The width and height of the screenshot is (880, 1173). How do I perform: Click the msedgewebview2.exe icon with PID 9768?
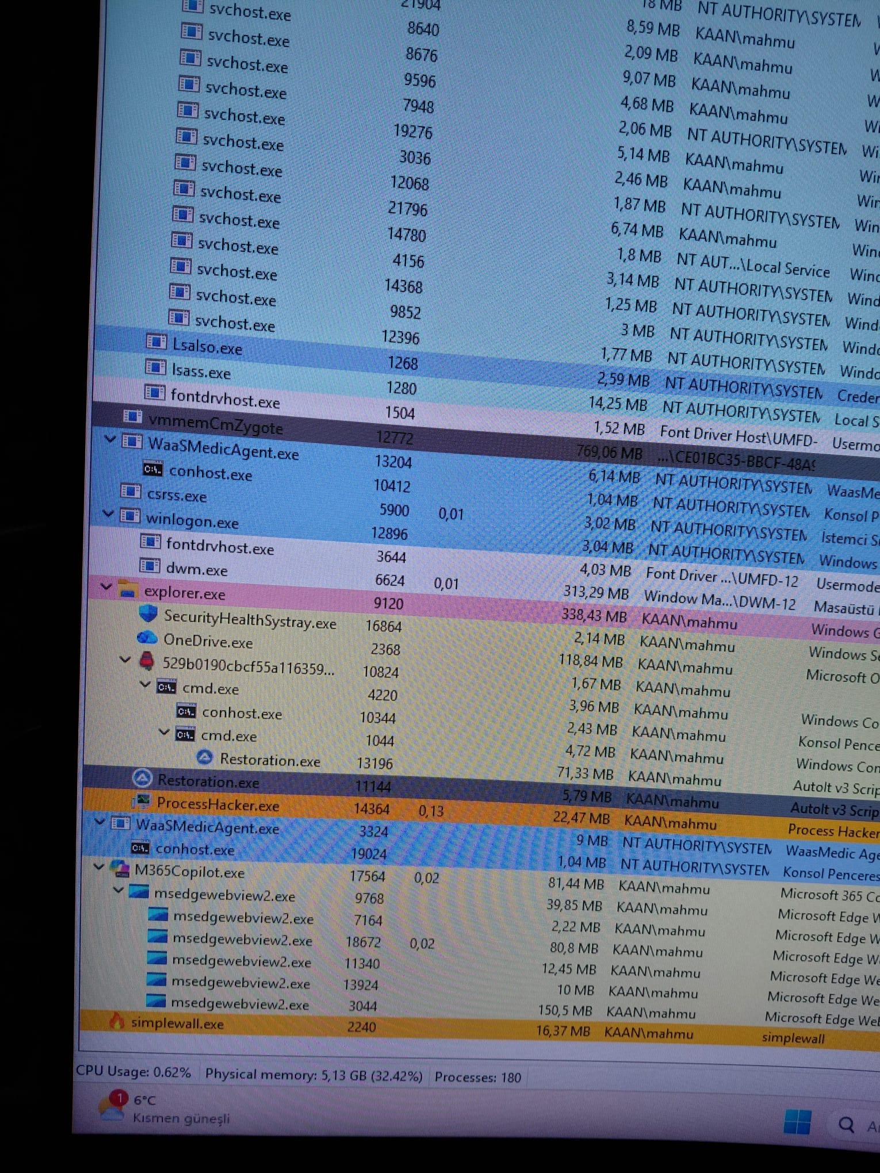click(139, 892)
